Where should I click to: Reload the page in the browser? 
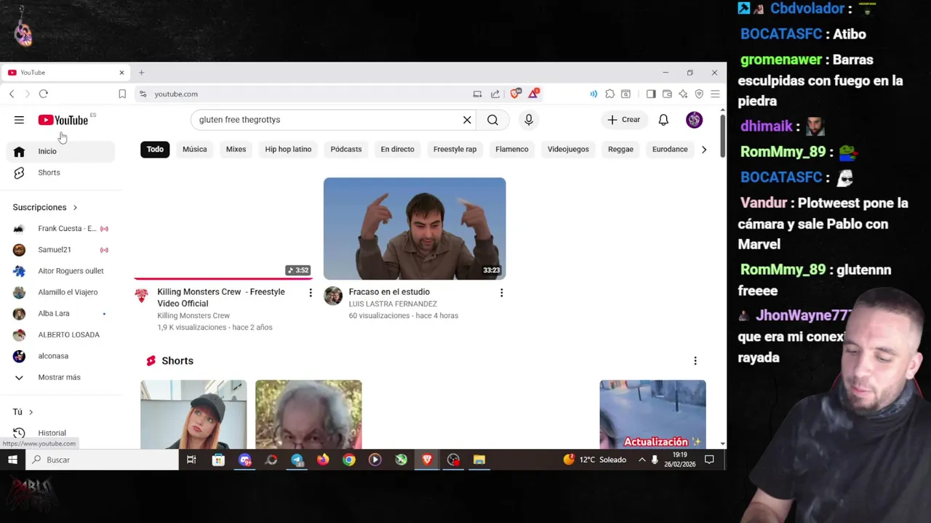point(44,94)
